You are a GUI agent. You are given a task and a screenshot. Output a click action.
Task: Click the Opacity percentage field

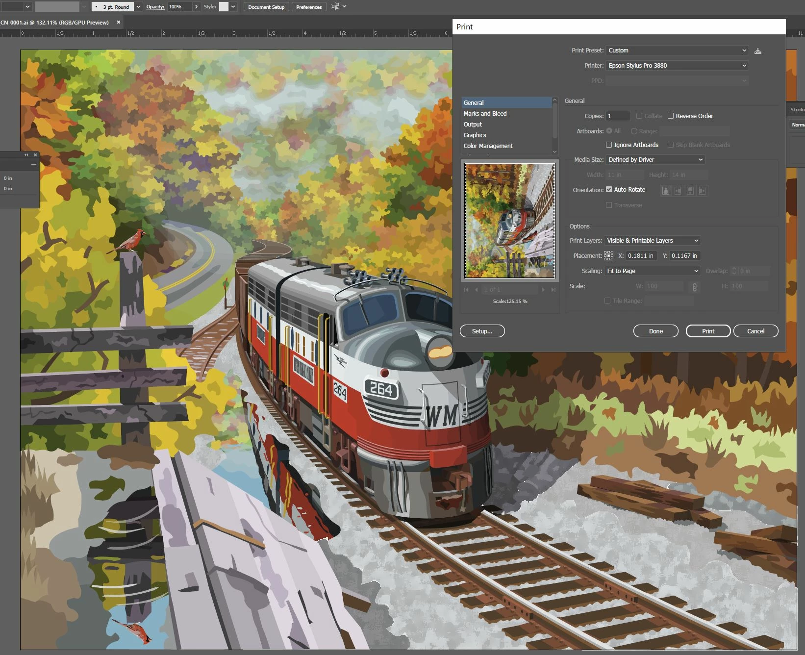(x=179, y=6)
